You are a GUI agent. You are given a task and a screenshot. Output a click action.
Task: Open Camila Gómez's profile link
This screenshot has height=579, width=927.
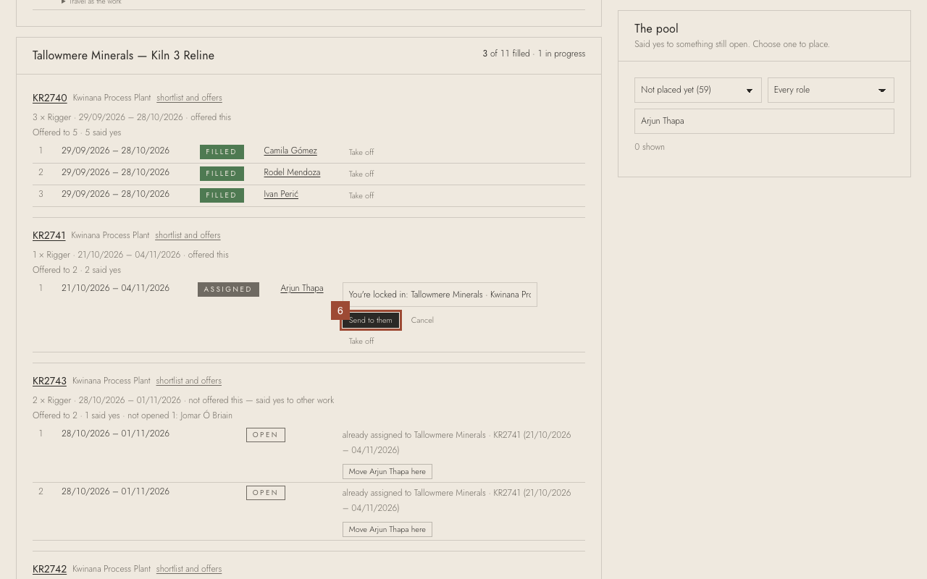(290, 151)
